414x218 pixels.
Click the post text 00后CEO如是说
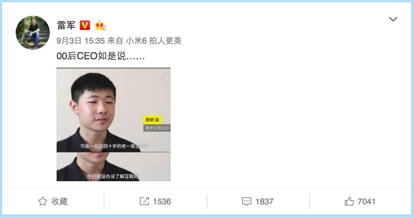pyautogui.click(x=101, y=57)
